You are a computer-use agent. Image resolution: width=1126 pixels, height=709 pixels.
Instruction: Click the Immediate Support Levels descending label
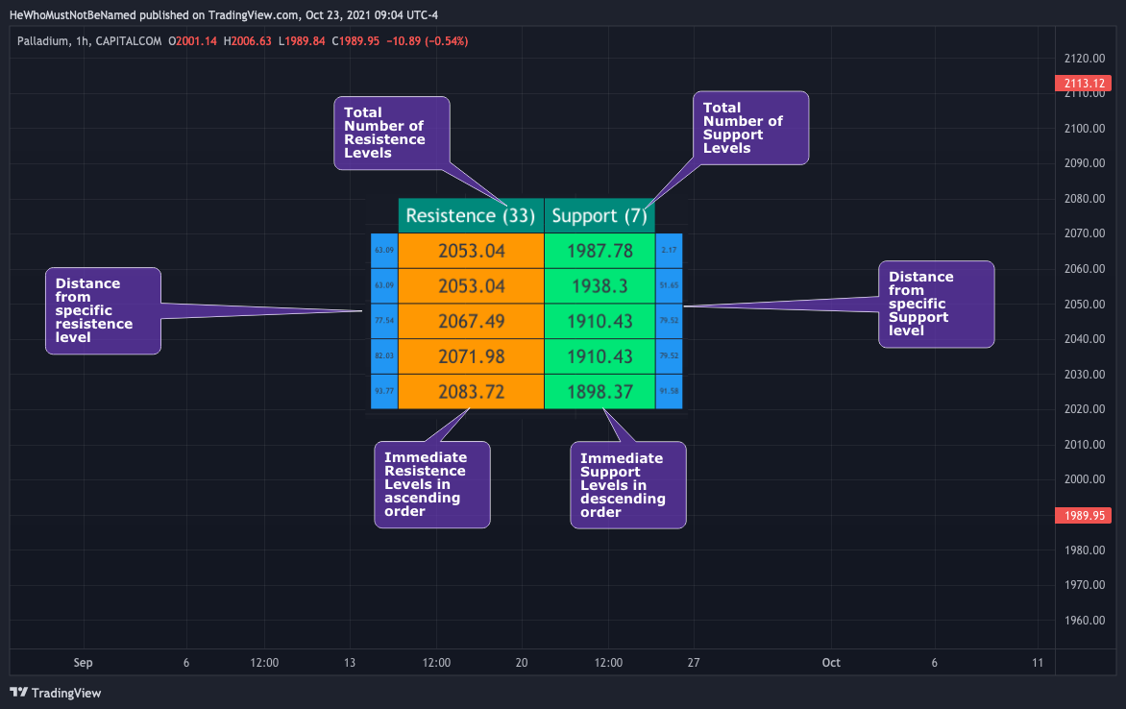[628, 485]
